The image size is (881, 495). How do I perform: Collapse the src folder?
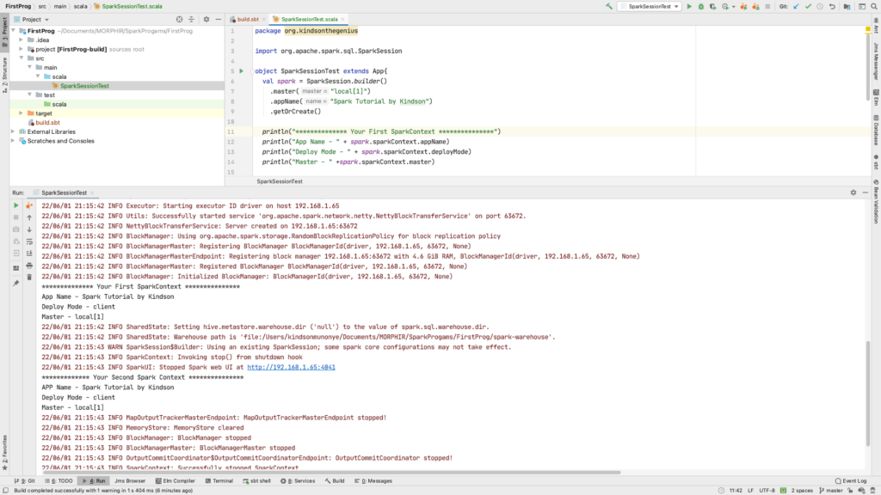(22, 58)
